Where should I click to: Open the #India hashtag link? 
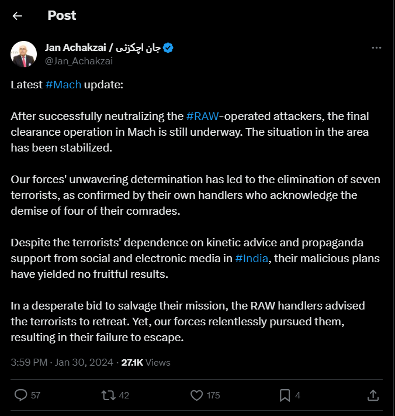252,259
